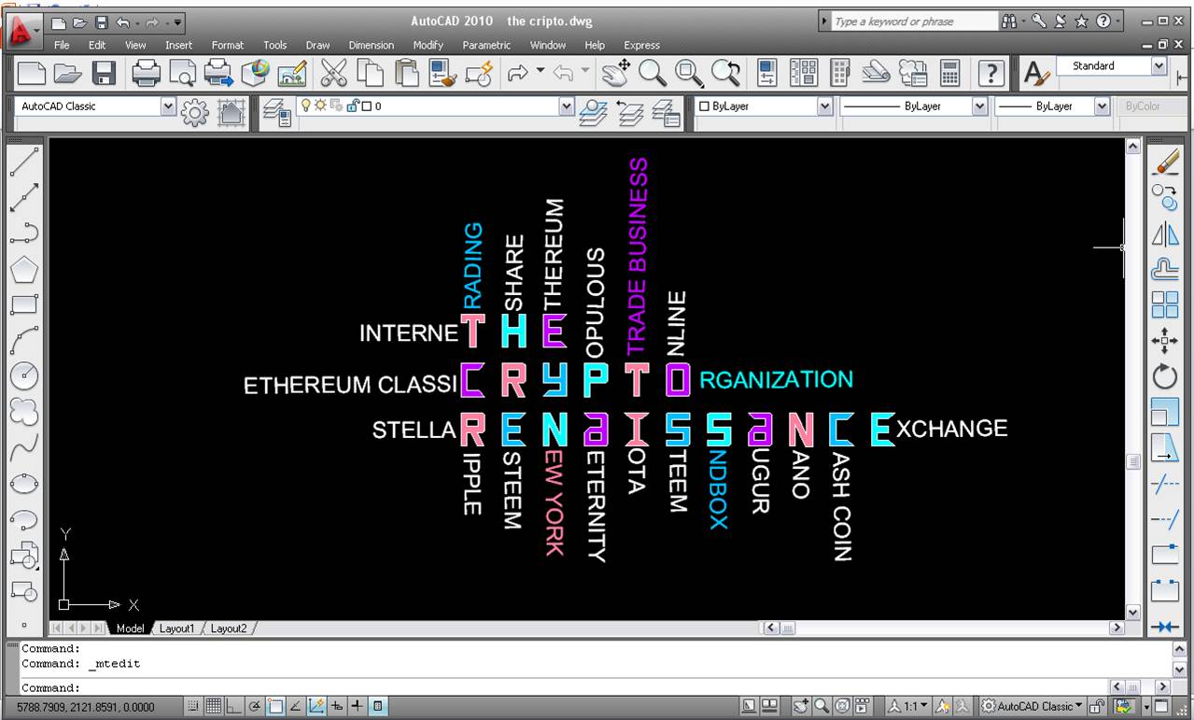Viewport: 1194px width, 720px height.
Task: Open the Draw menu
Action: [x=317, y=45]
